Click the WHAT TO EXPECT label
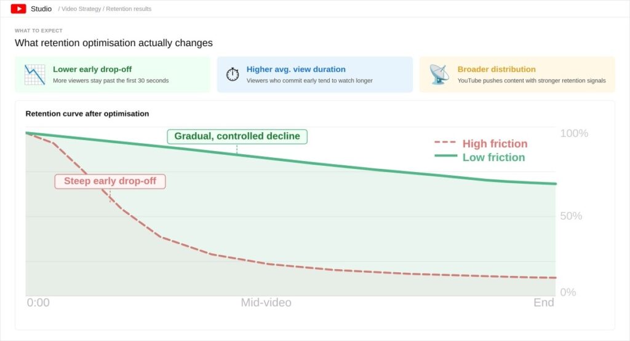630x341 pixels. click(x=39, y=31)
